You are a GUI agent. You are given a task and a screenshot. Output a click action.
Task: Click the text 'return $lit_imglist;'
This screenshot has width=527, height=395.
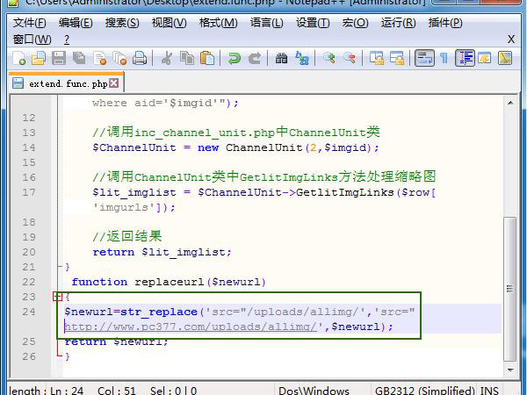(x=162, y=252)
